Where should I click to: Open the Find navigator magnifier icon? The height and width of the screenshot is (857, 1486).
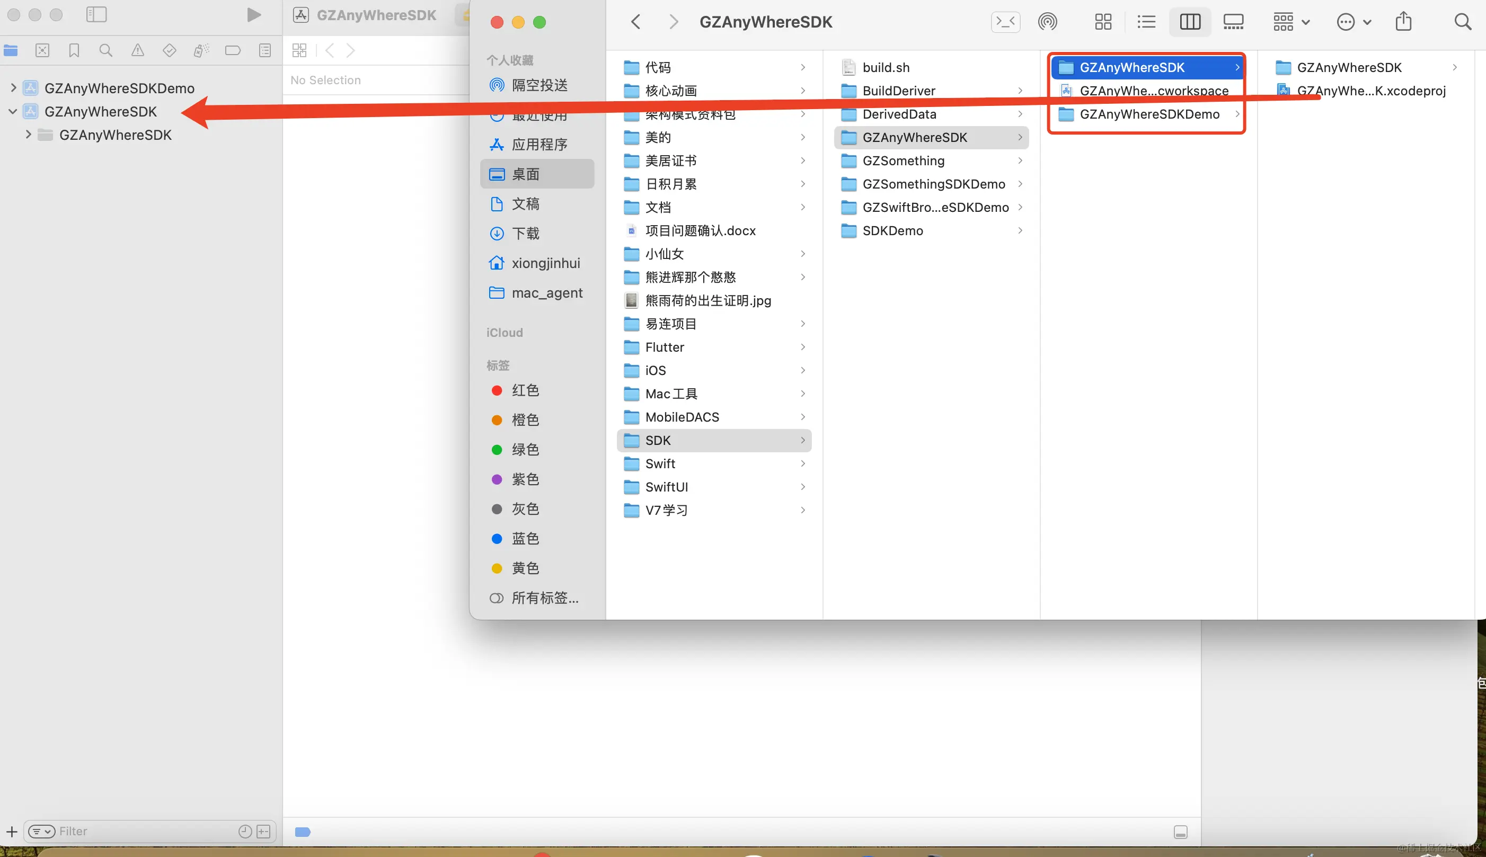click(x=106, y=51)
